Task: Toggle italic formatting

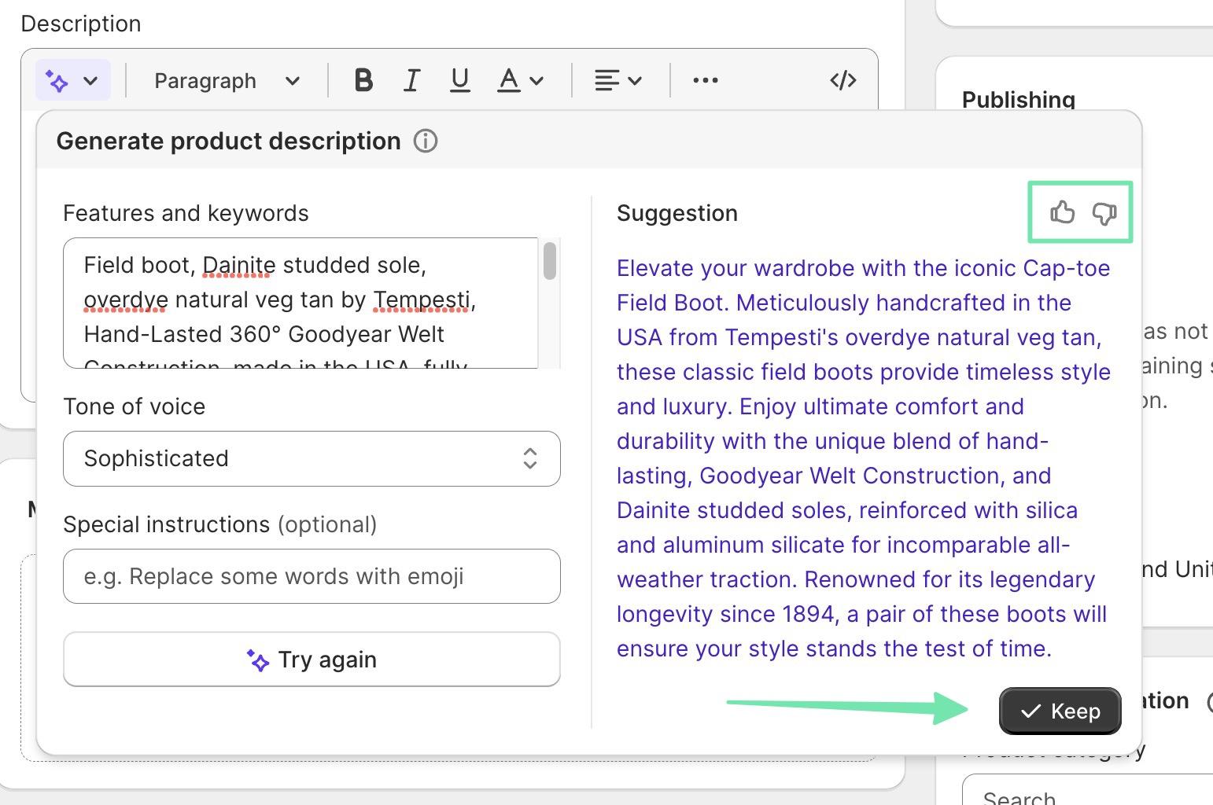Action: click(411, 79)
